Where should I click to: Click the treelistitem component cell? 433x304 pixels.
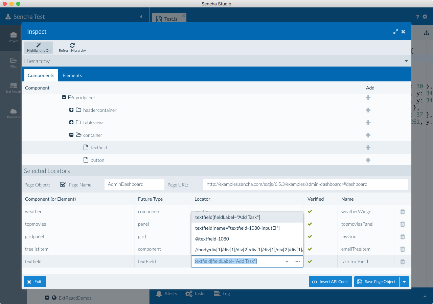click(x=78, y=249)
